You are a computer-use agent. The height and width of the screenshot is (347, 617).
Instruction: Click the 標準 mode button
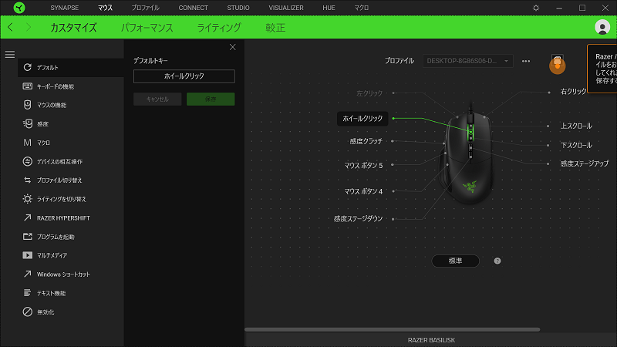pyautogui.click(x=455, y=261)
